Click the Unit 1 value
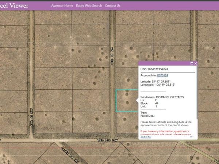The width and height of the screenshot is (219, 164). pos(156,106)
